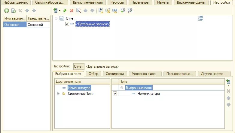Image resolution: width=235 pixels, height=133 pixels.
Task: Click the report document icon next to Отчет
Action: [x=62, y=18]
